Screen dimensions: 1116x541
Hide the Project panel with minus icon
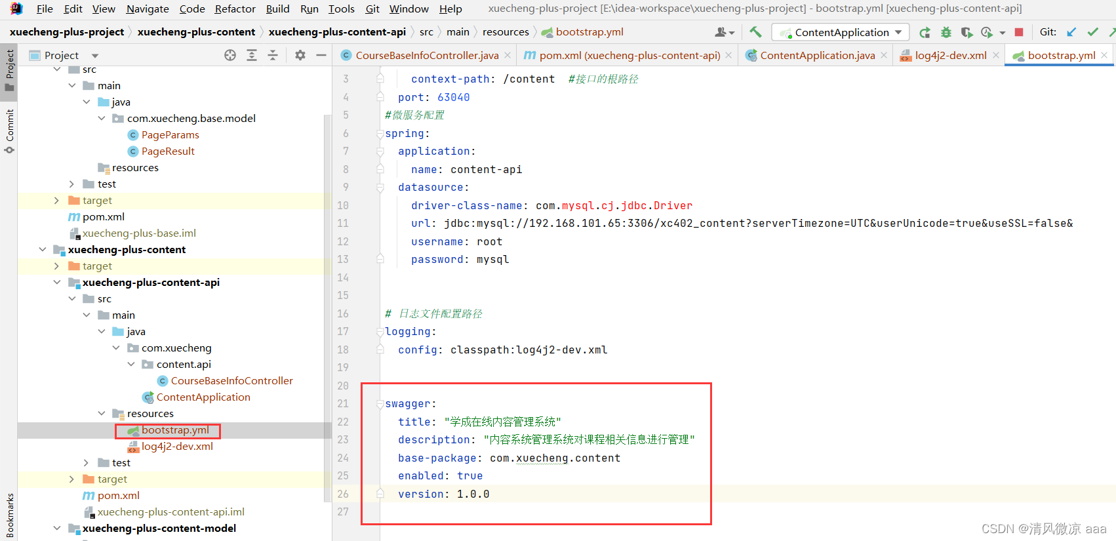pos(321,56)
